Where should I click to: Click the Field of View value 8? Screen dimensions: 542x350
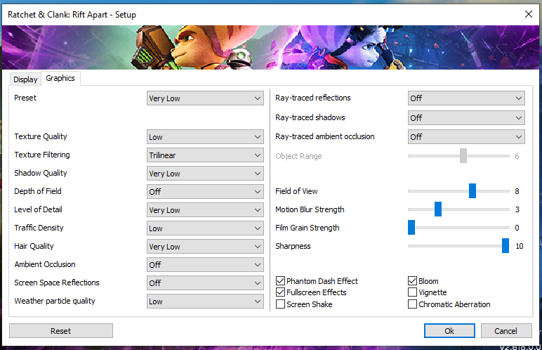click(x=517, y=191)
